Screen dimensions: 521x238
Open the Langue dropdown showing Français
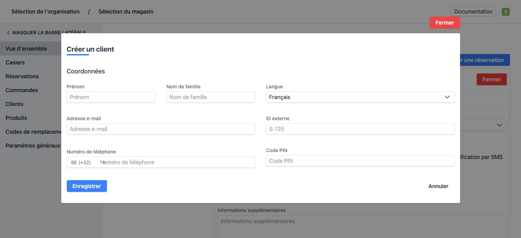pyautogui.click(x=360, y=97)
